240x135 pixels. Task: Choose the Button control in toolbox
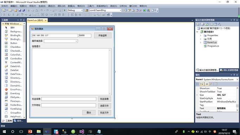(x=13, y=43)
